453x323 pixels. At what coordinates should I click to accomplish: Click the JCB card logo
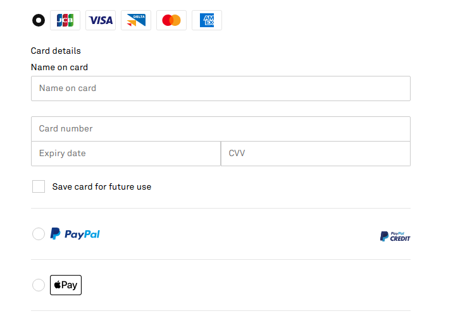pos(65,20)
